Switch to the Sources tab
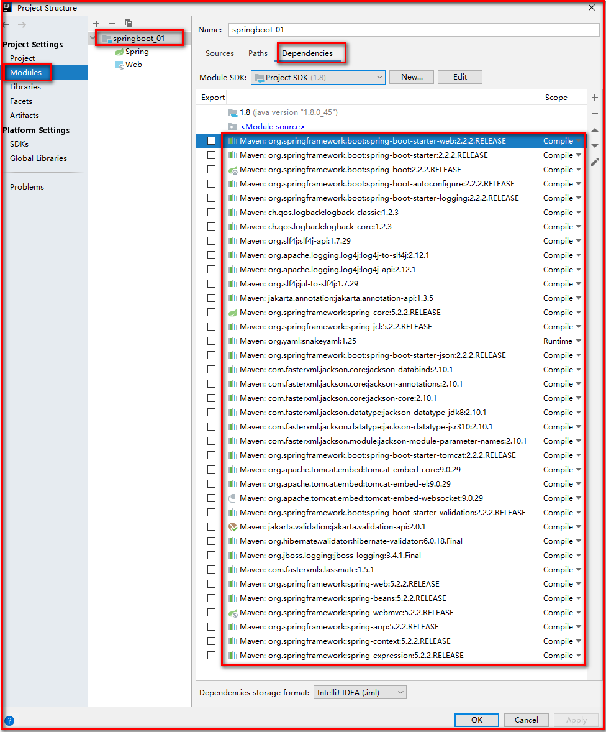 [x=219, y=53]
